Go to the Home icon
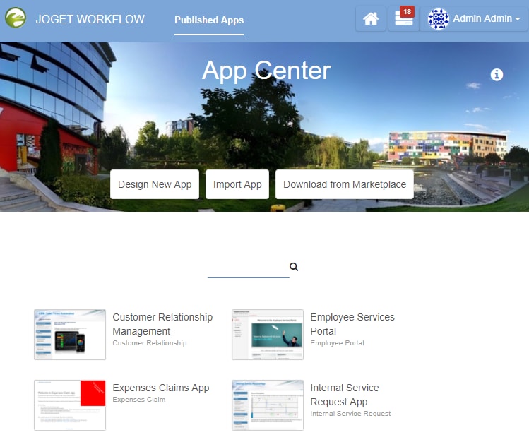 click(x=370, y=18)
